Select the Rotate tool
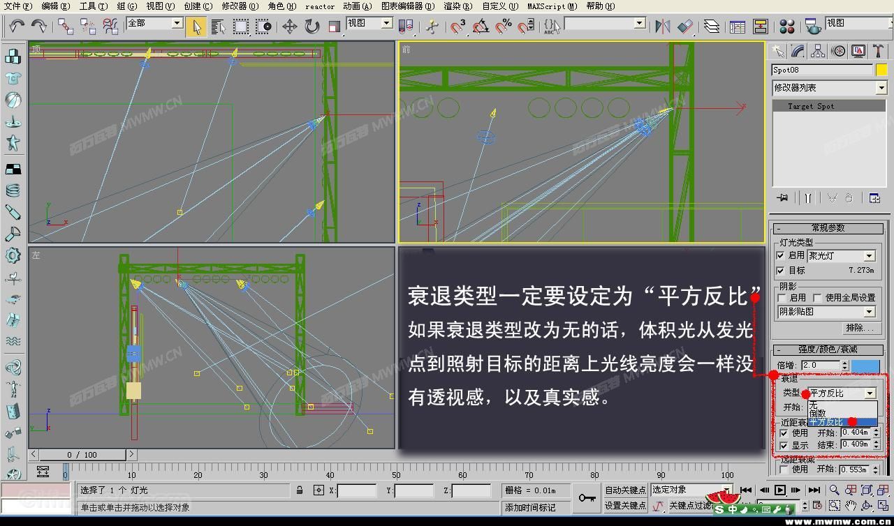 click(312, 27)
